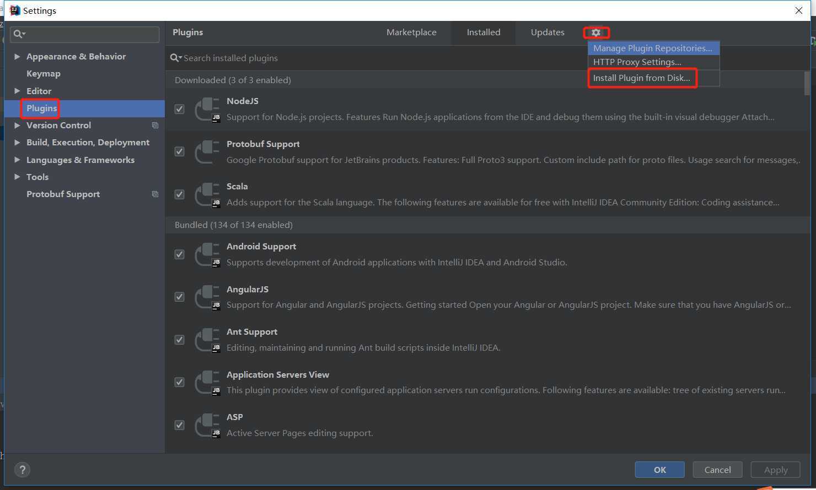Click the ASP plugin icon
Screen dimensions: 816x490
(208, 425)
